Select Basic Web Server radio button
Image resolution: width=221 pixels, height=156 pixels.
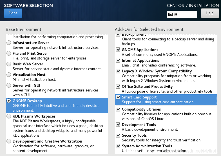click(x=9, y=64)
